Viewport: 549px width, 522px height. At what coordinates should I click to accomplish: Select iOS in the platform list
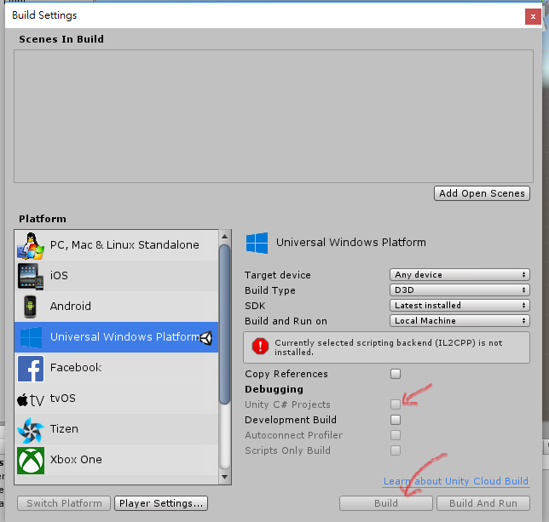116,276
